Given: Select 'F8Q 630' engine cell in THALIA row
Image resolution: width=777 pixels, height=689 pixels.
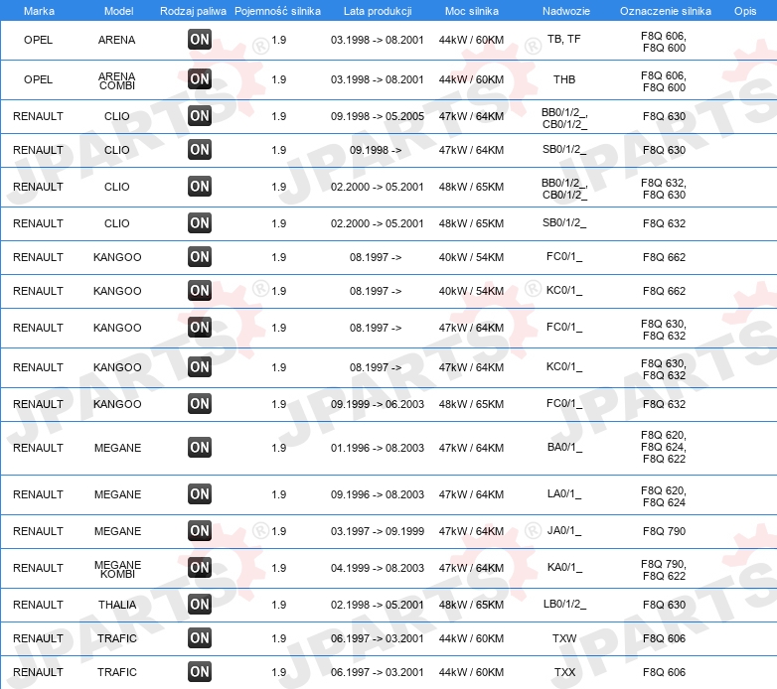Looking at the screenshot, I should [x=664, y=605].
